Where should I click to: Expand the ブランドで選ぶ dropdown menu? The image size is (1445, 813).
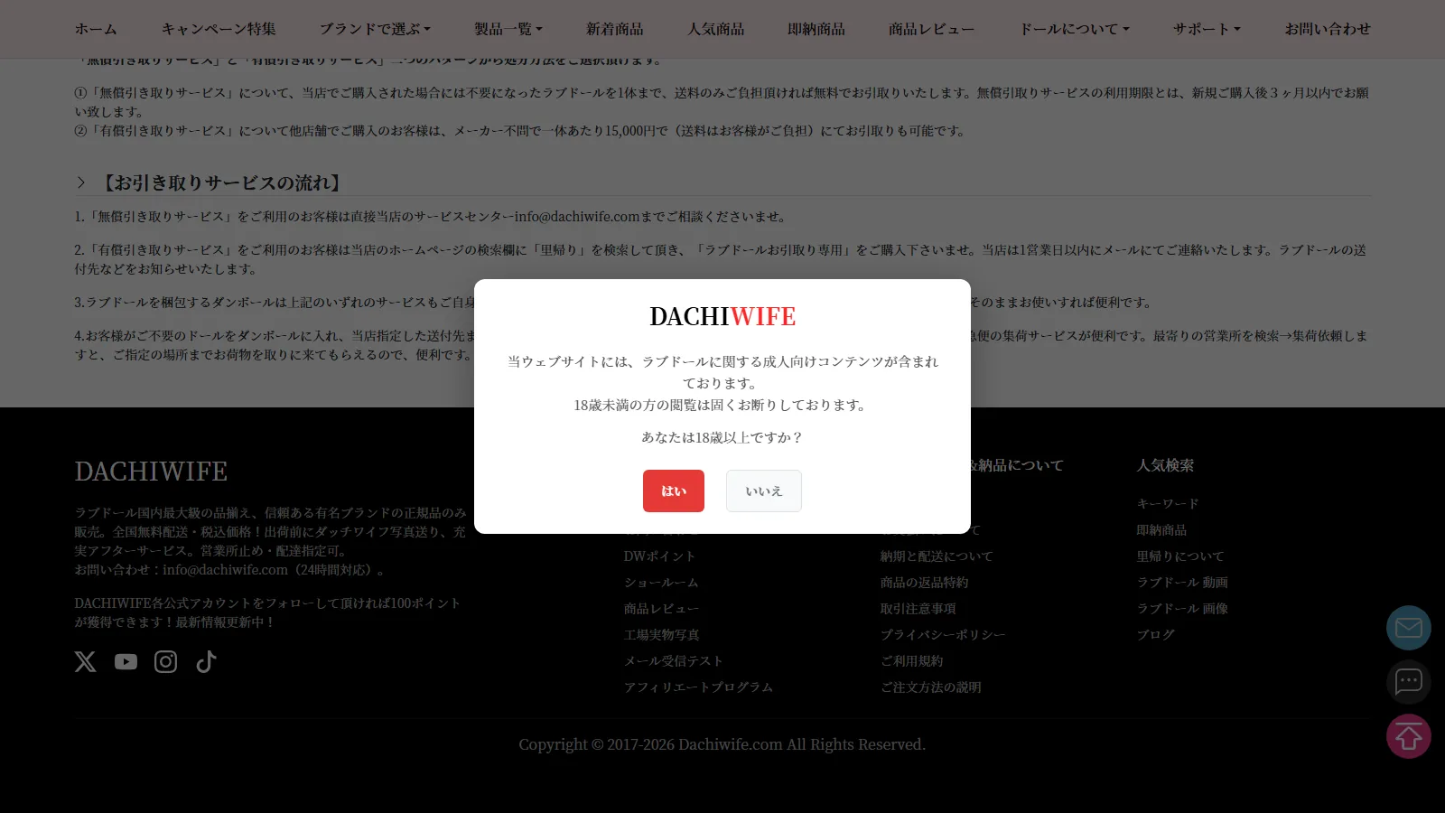[x=375, y=29]
